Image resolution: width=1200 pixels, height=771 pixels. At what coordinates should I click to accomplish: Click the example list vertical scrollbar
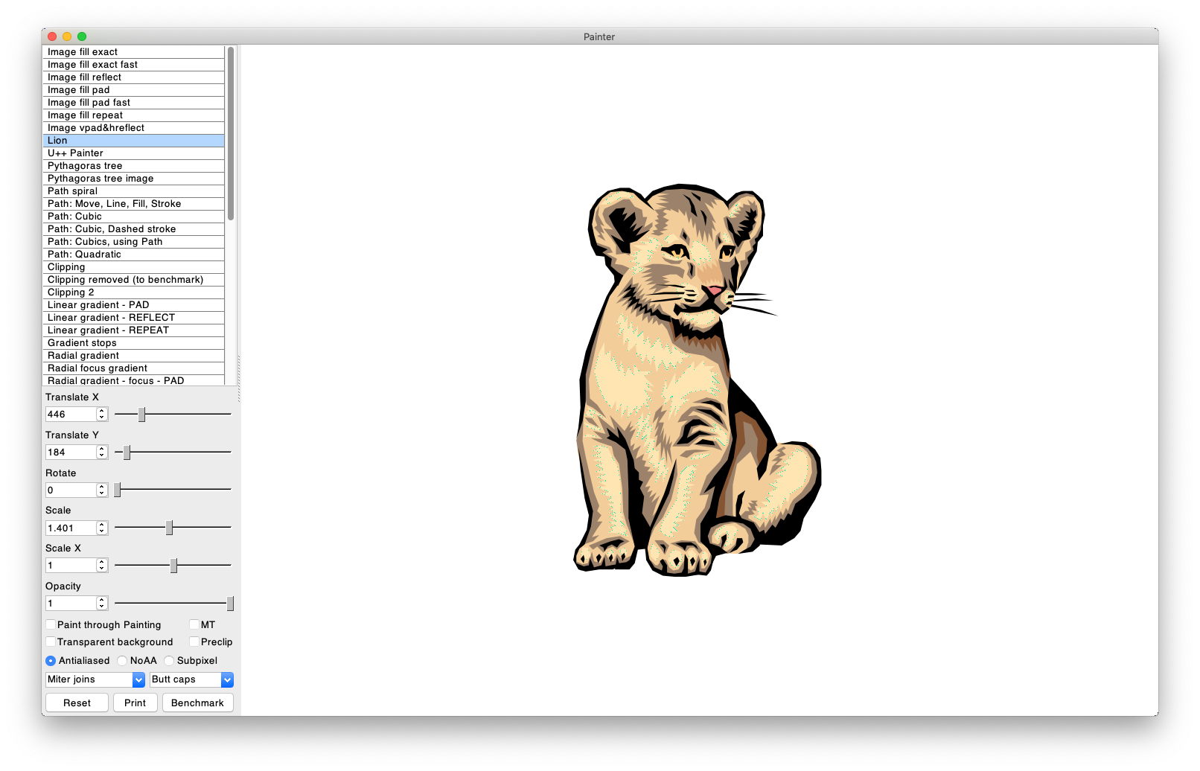pyautogui.click(x=231, y=134)
